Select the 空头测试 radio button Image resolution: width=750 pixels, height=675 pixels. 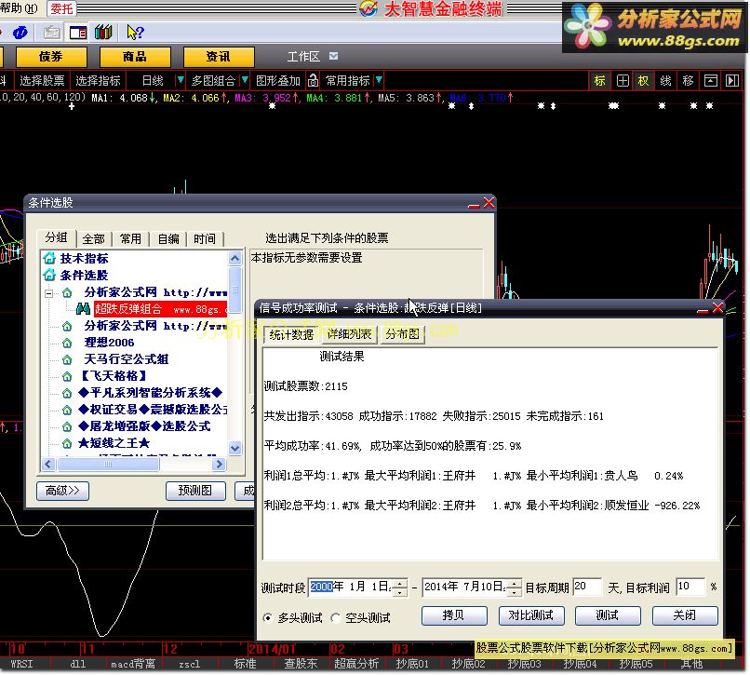click(336, 618)
